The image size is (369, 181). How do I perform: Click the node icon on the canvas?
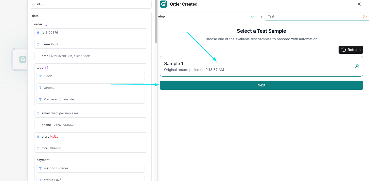point(23,59)
